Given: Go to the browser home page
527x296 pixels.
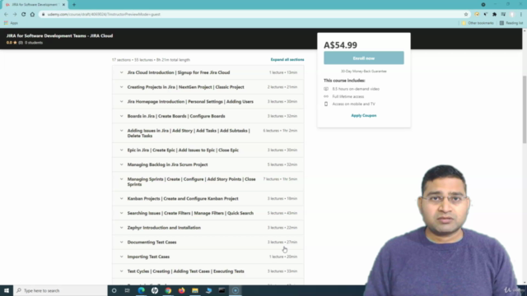Looking at the screenshot, I should (x=32, y=15).
